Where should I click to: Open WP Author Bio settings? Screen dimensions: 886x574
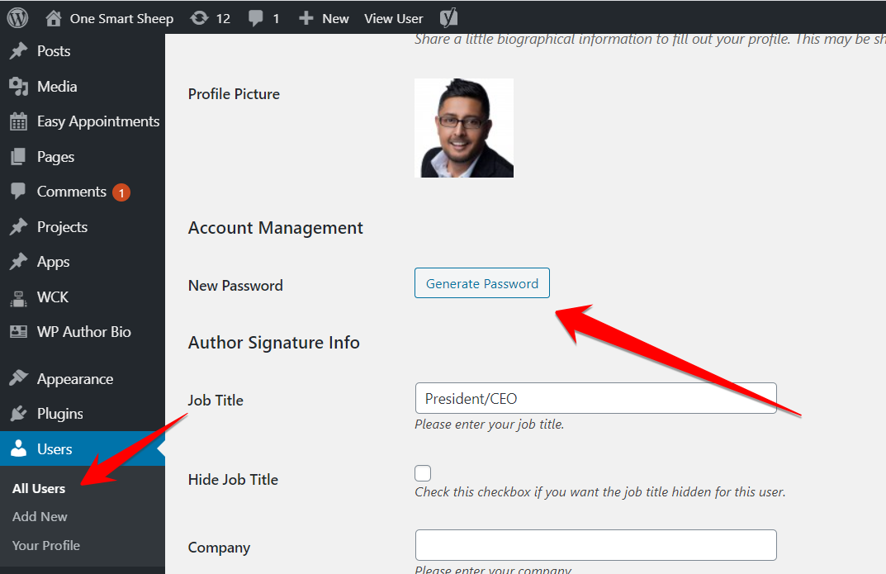(83, 332)
